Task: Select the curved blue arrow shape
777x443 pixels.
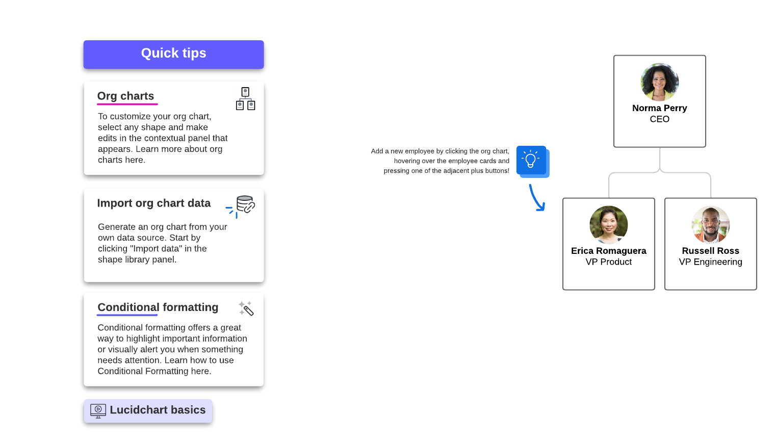Action: [536, 197]
